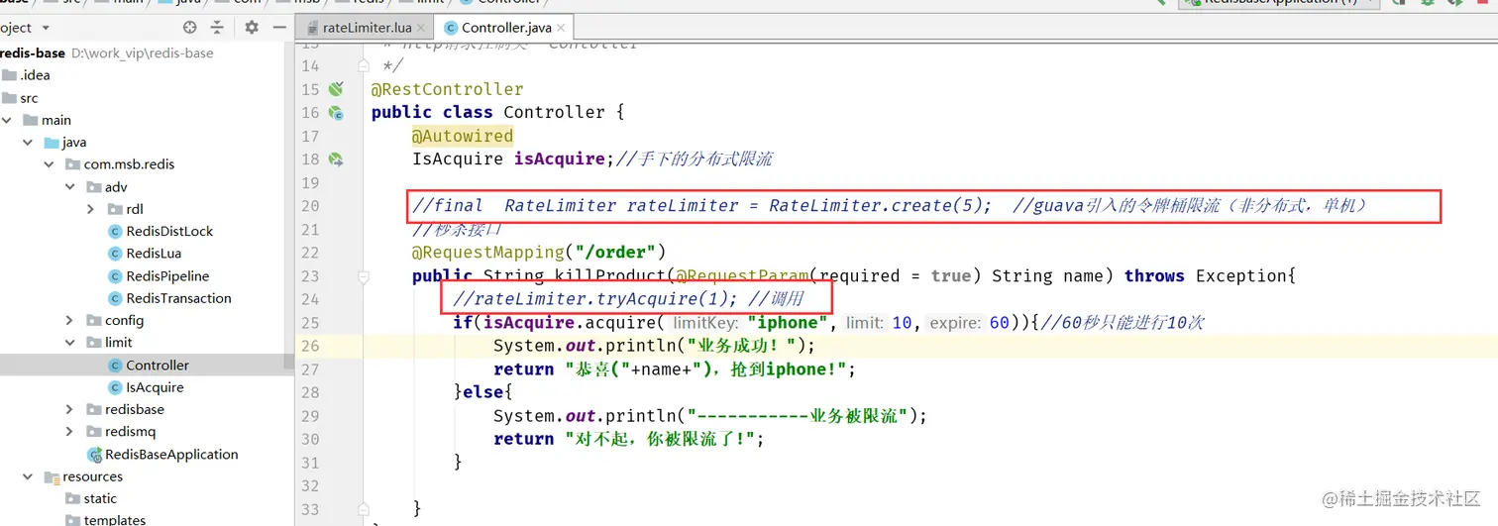Switch to the rateLimiter.lua tab
Screen dimensions: 1498x526
tap(367, 29)
